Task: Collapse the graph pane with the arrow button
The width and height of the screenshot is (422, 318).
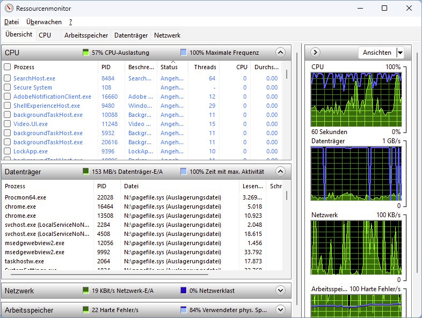Action: 316,53
